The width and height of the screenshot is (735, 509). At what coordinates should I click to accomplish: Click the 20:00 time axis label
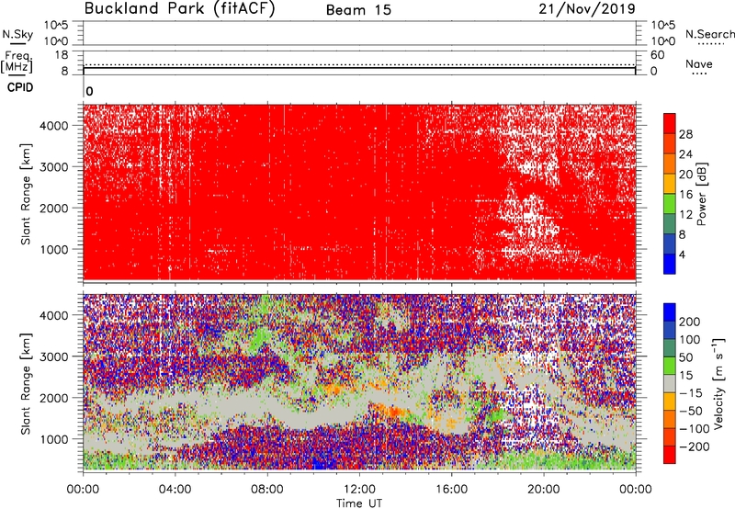pos(543,490)
